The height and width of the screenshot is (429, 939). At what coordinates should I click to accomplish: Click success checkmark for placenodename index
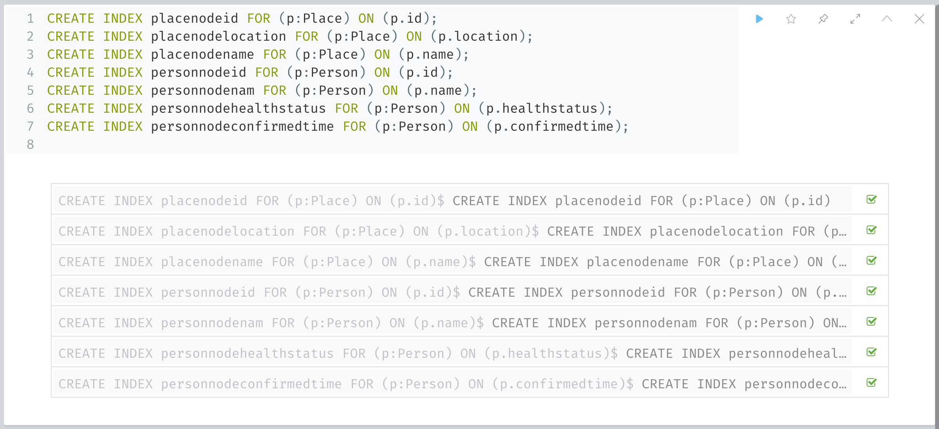pyautogui.click(x=871, y=261)
